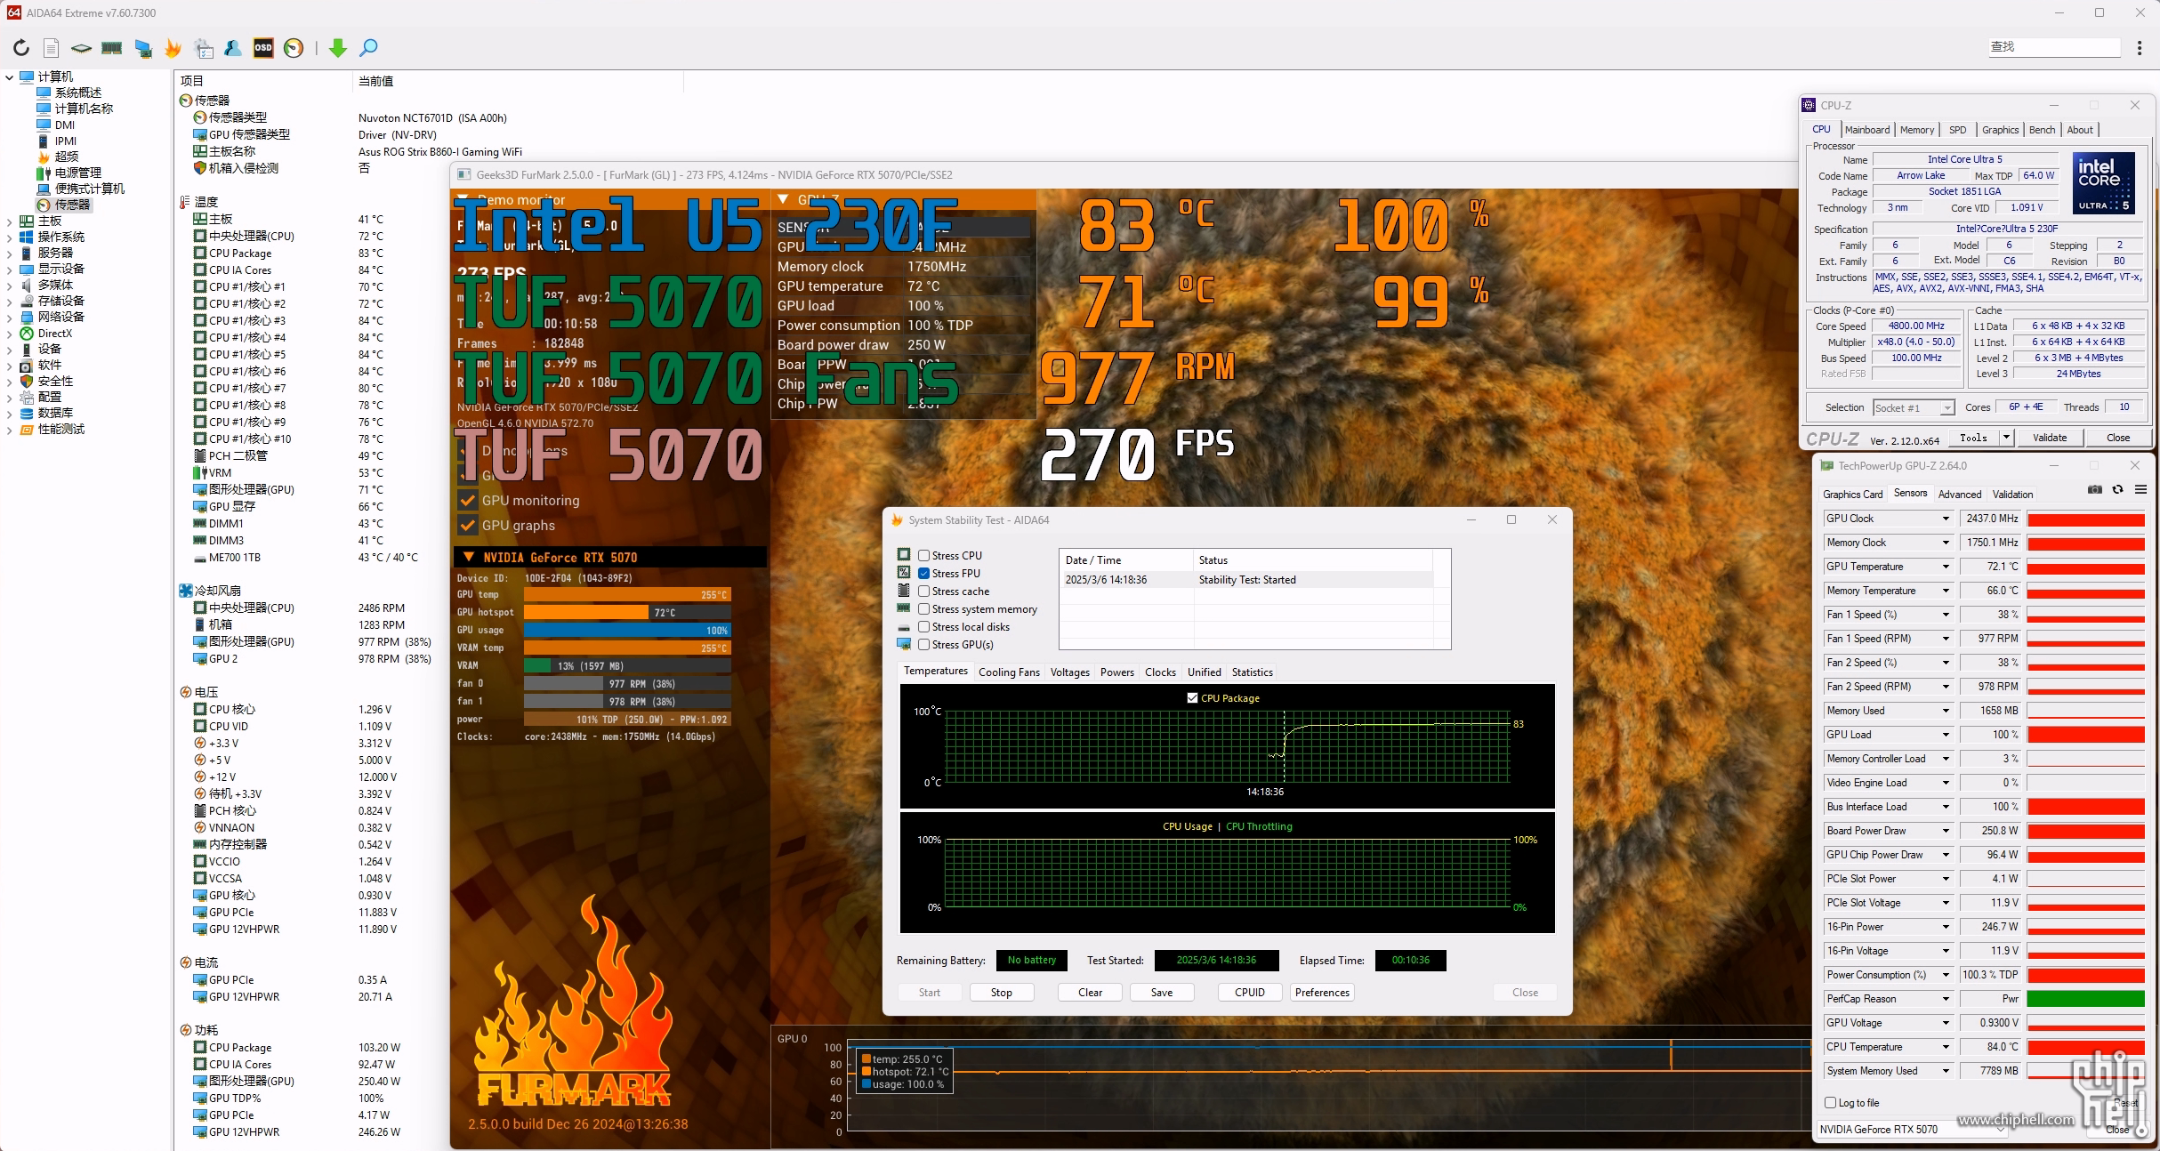This screenshot has width=2160, height=1151.
Task: Uncheck the Stress FPU checkbox
Action: [x=924, y=574]
